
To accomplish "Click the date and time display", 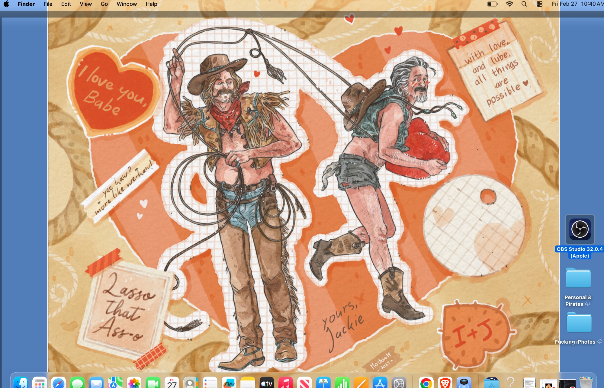I will click(x=577, y=4).
